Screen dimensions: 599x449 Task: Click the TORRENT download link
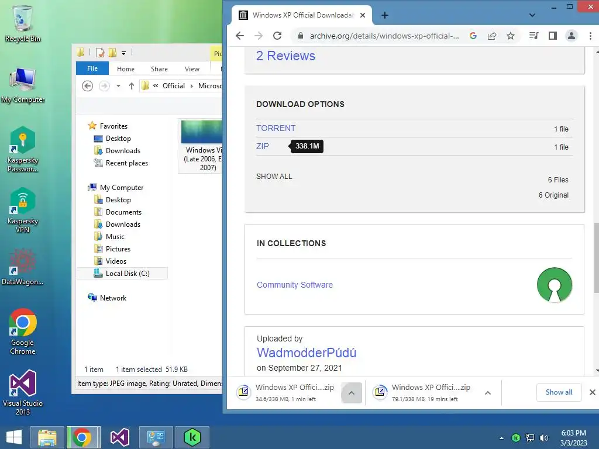click(276, 128)
